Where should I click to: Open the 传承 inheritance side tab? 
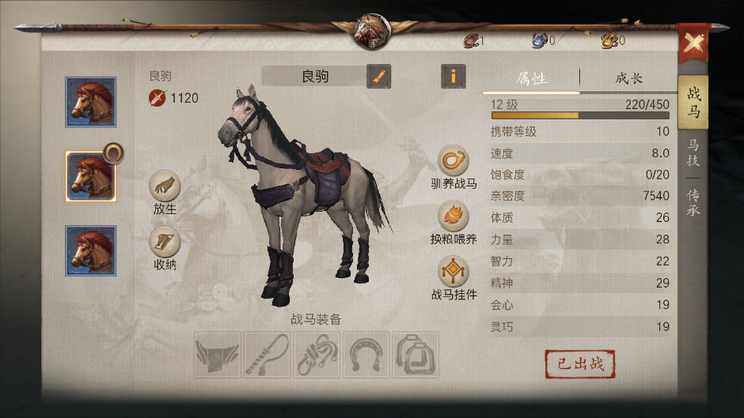693,202
